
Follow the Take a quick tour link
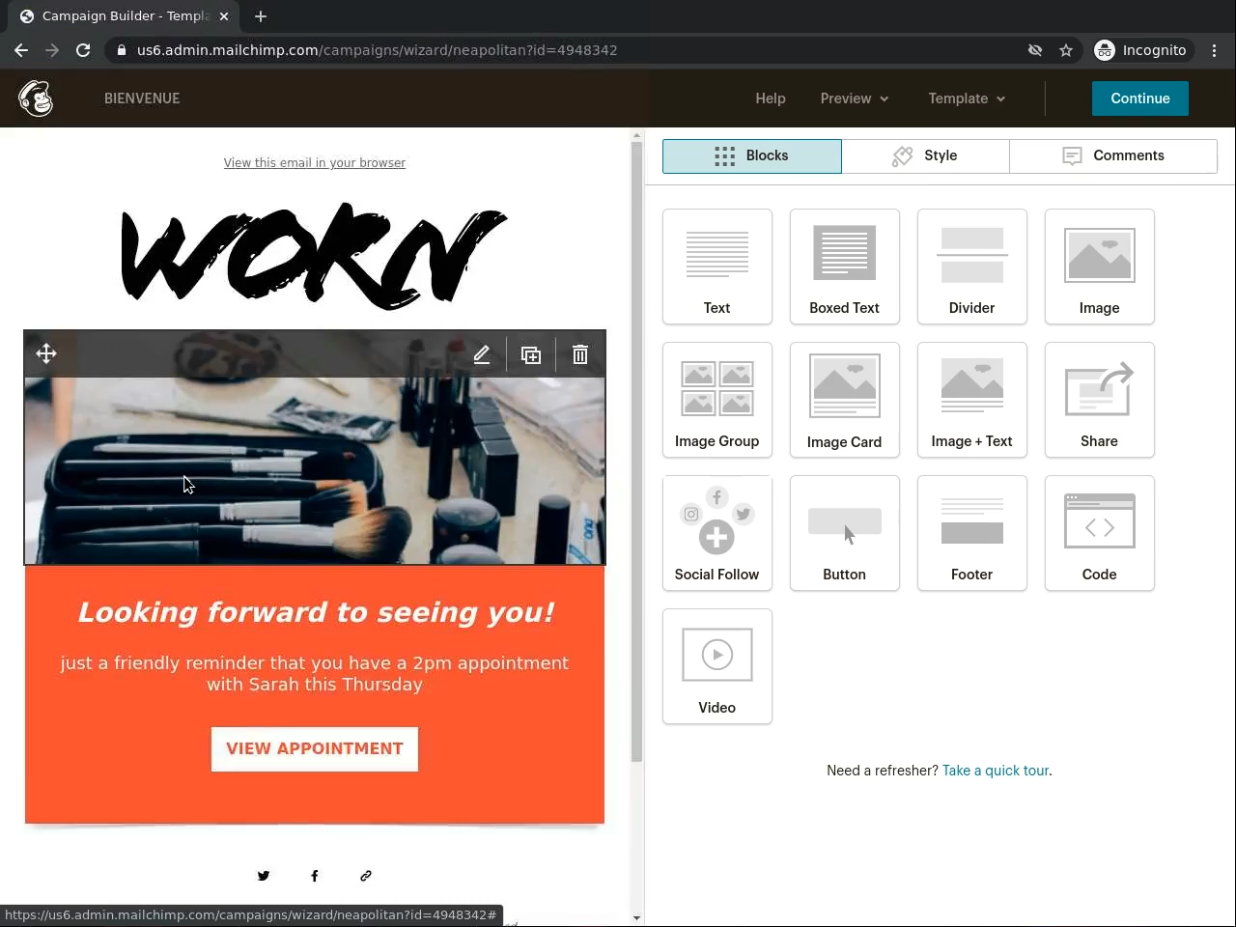coord(996,771)
